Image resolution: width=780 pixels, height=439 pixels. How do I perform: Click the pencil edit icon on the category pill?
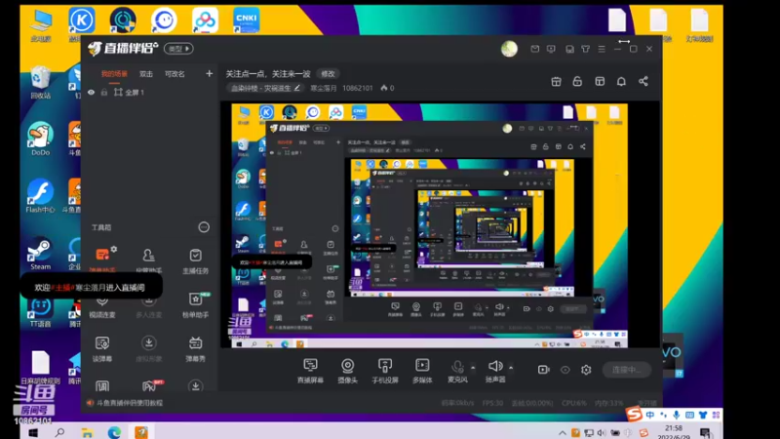297,88
